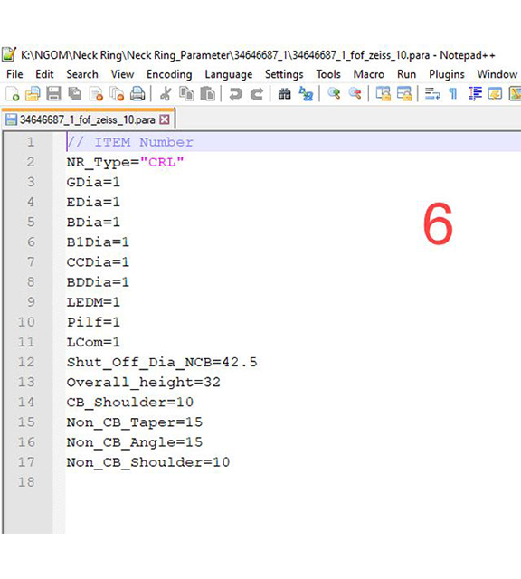Zoom in using magnifier plus icon
Image resolution: width=521 pixels, height=579 pixels.
(334, 94)
